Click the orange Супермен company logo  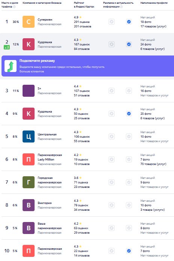coord(29,22)
